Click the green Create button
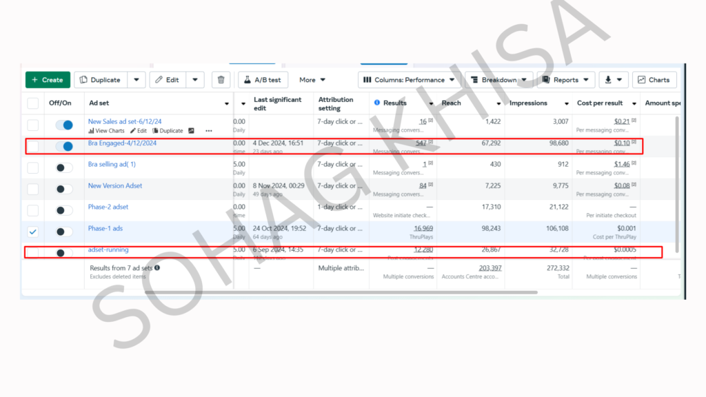Image resolution: width=706 pixels, height=397 pixels. point(48,80)
